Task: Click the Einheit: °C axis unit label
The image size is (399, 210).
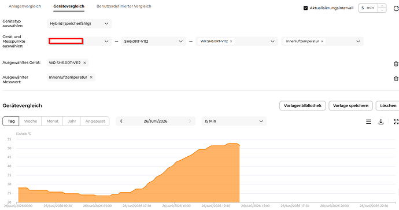Action: click(x=24, y=134)
